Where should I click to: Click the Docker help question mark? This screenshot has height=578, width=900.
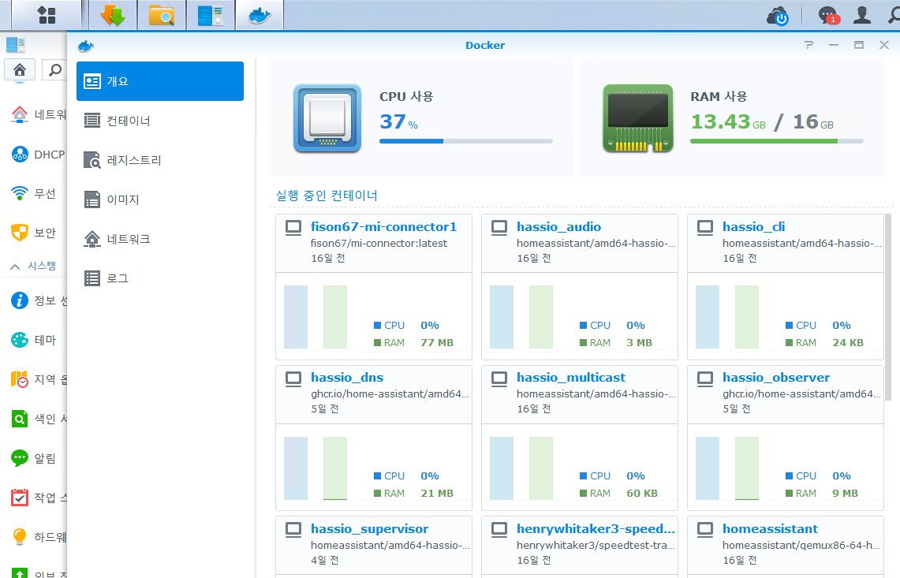(x=809, y=45)
